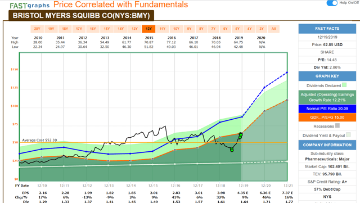Screen dimensions: 360x203
Task: Click the 2016 Chg/Yr value 41%
Action: [x=176, y=197]
